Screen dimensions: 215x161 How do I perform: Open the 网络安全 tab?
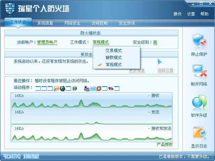pos(73,23)
